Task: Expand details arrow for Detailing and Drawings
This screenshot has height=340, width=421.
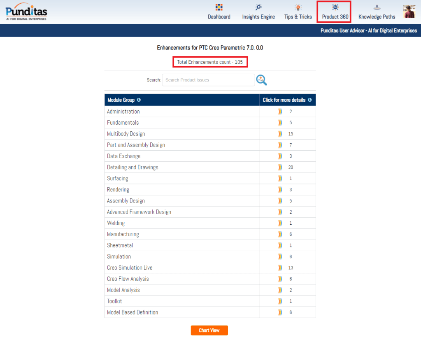Action: [280, 167]
